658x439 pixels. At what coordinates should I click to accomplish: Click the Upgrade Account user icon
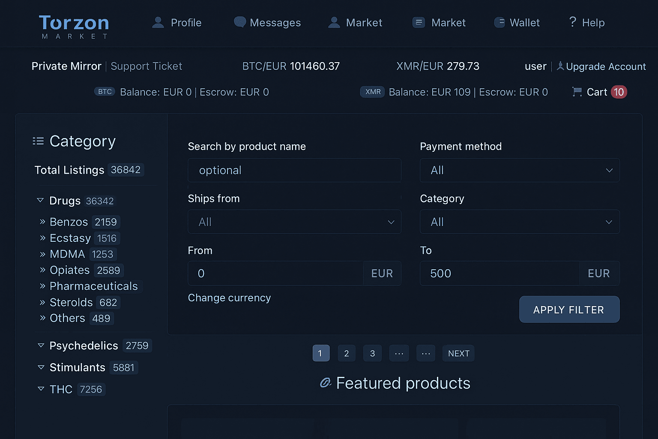pos(560,66)
